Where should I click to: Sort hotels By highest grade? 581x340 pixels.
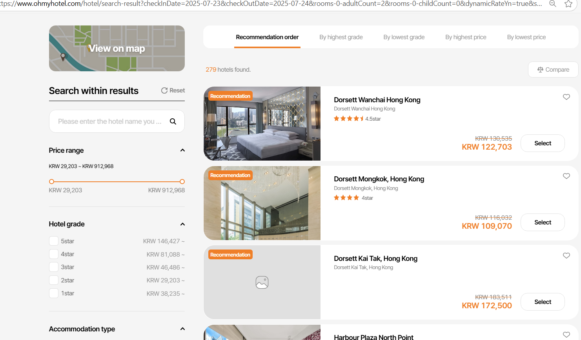(341, 37)
